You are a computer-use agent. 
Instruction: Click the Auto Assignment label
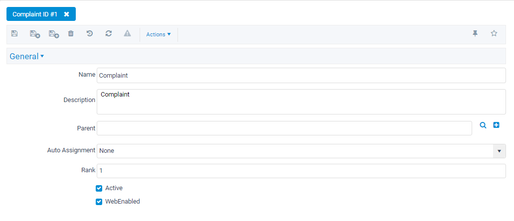(x=71, y=150)
